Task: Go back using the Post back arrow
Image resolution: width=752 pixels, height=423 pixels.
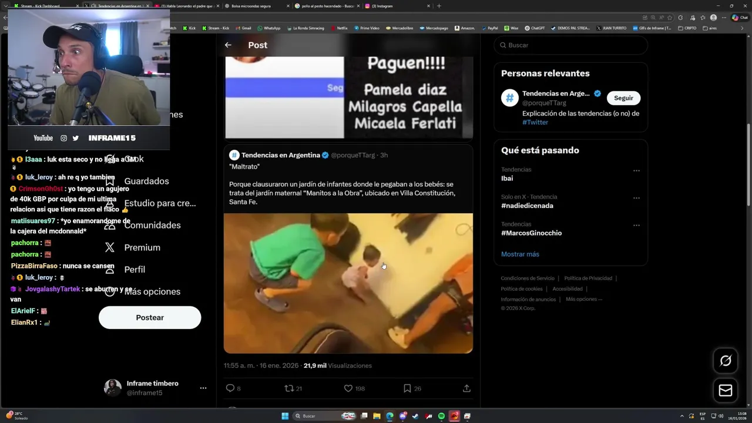Action: click(x=228, y=45)
